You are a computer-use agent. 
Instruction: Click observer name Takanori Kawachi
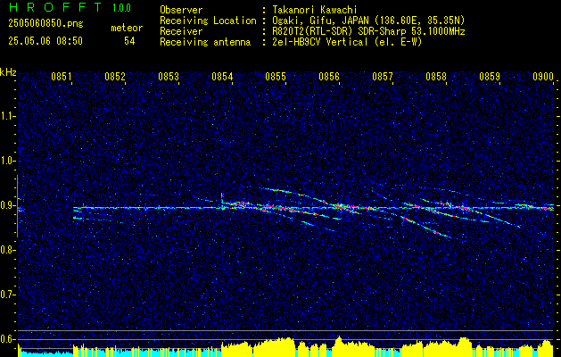pyautogui.click(x=315, y=10)
